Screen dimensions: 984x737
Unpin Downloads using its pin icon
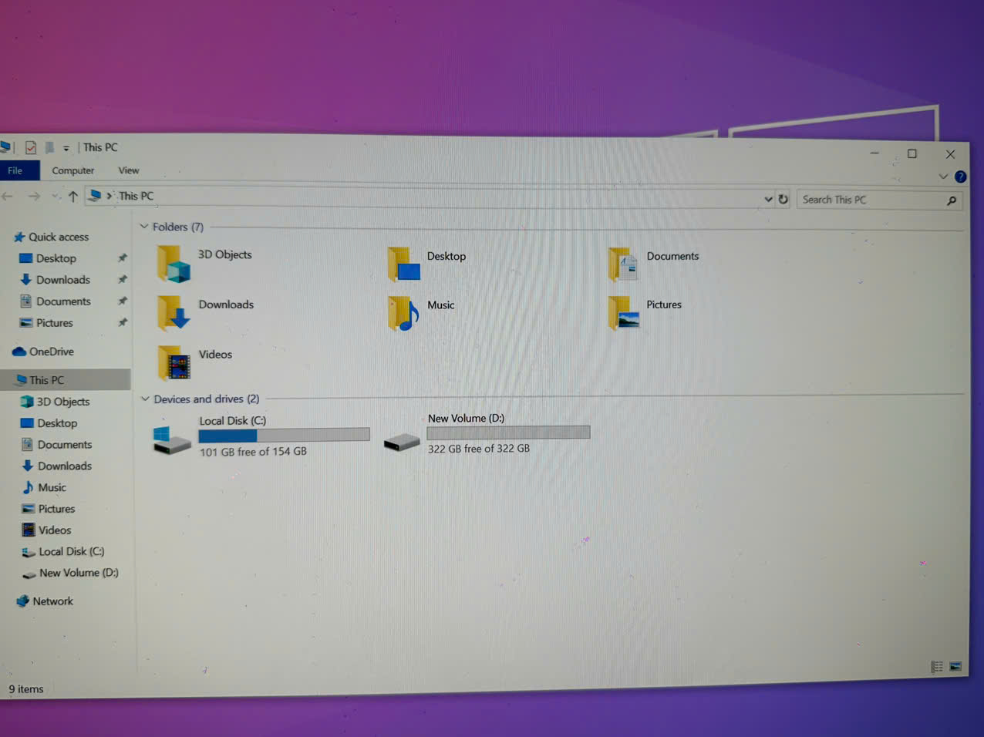click(122, 280)
